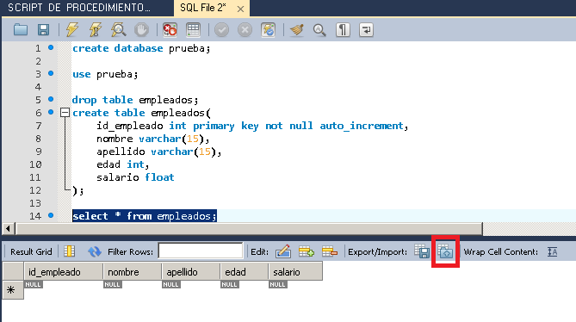Toggle the word wrap icon
This screenshot has width=576, height=322.
[x=366, y=30]
